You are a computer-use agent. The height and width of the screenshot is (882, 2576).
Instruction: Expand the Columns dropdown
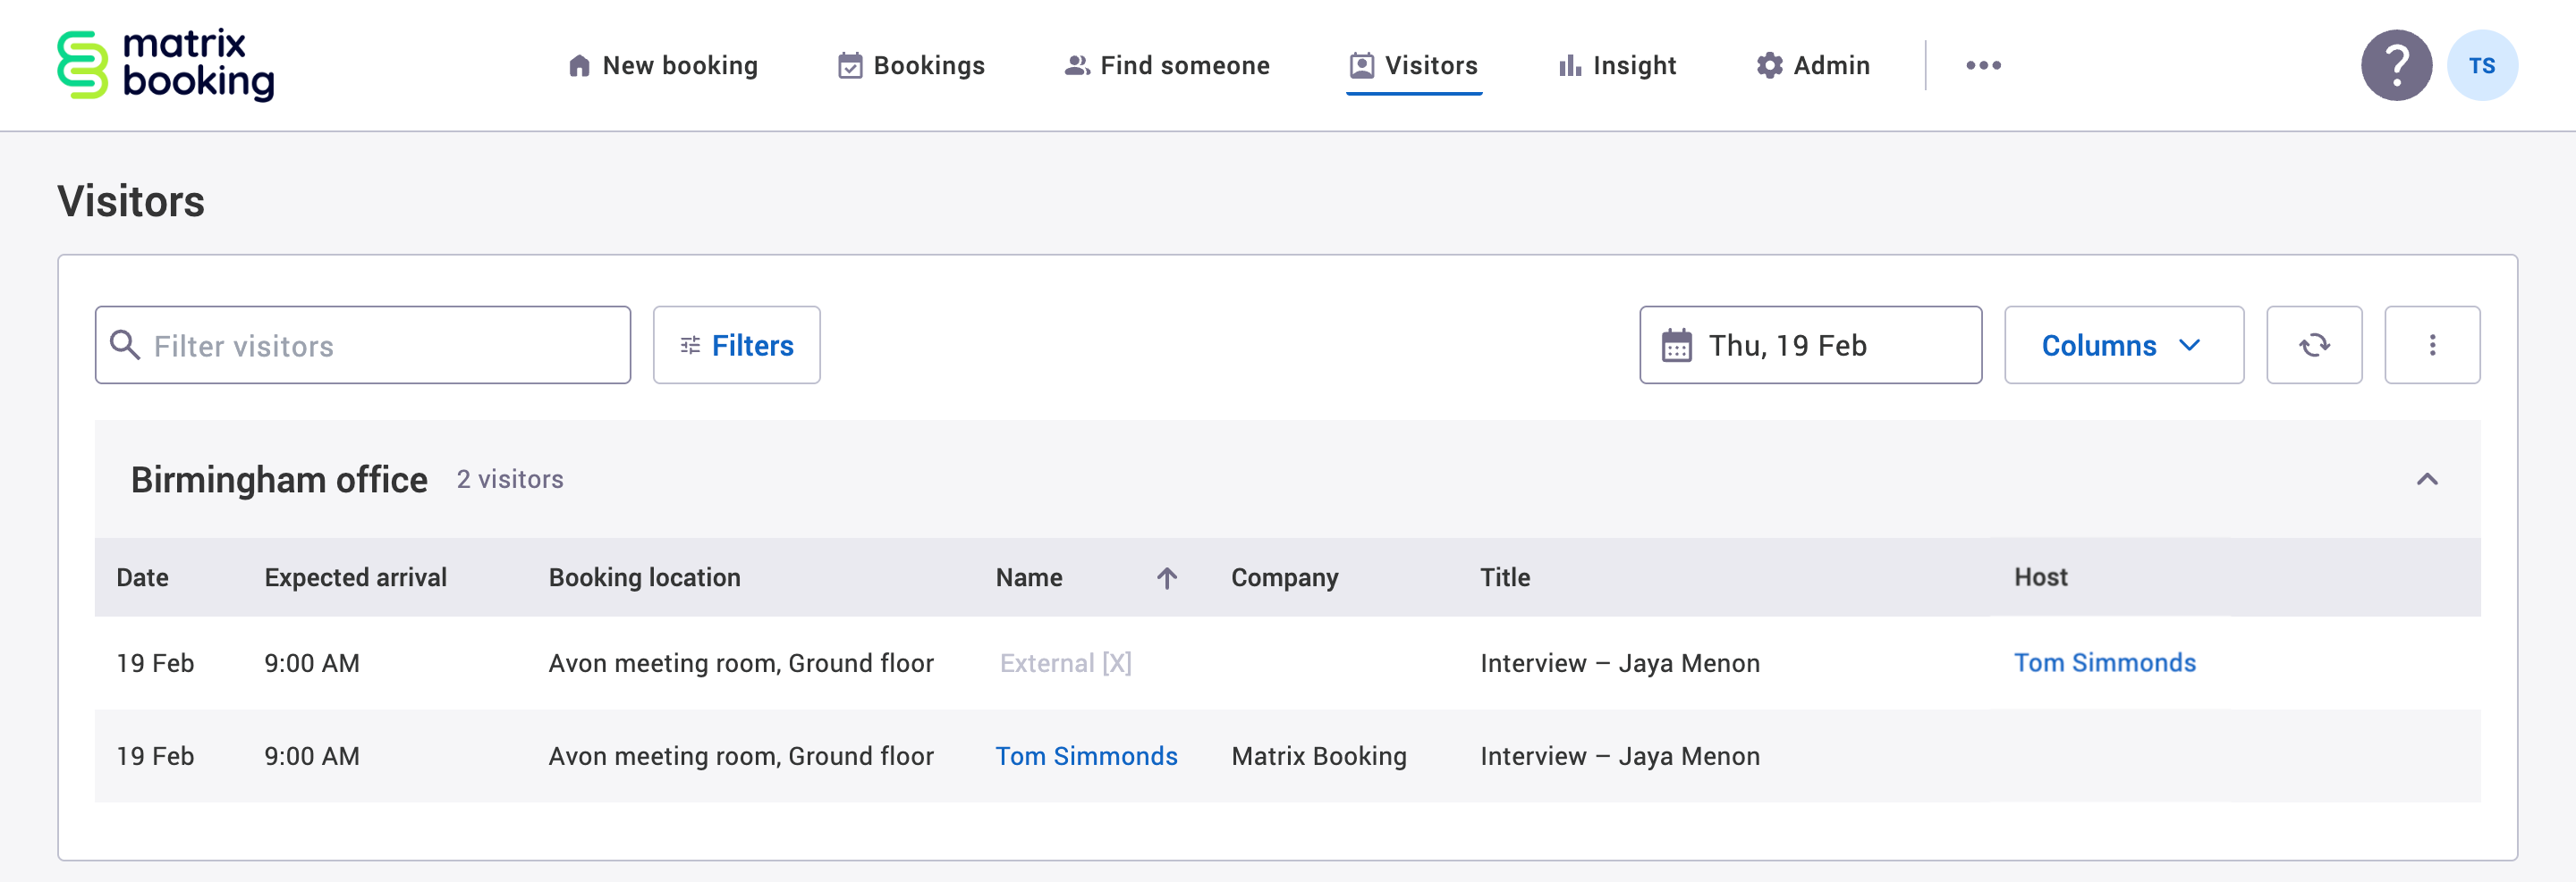coord(2124,345)
